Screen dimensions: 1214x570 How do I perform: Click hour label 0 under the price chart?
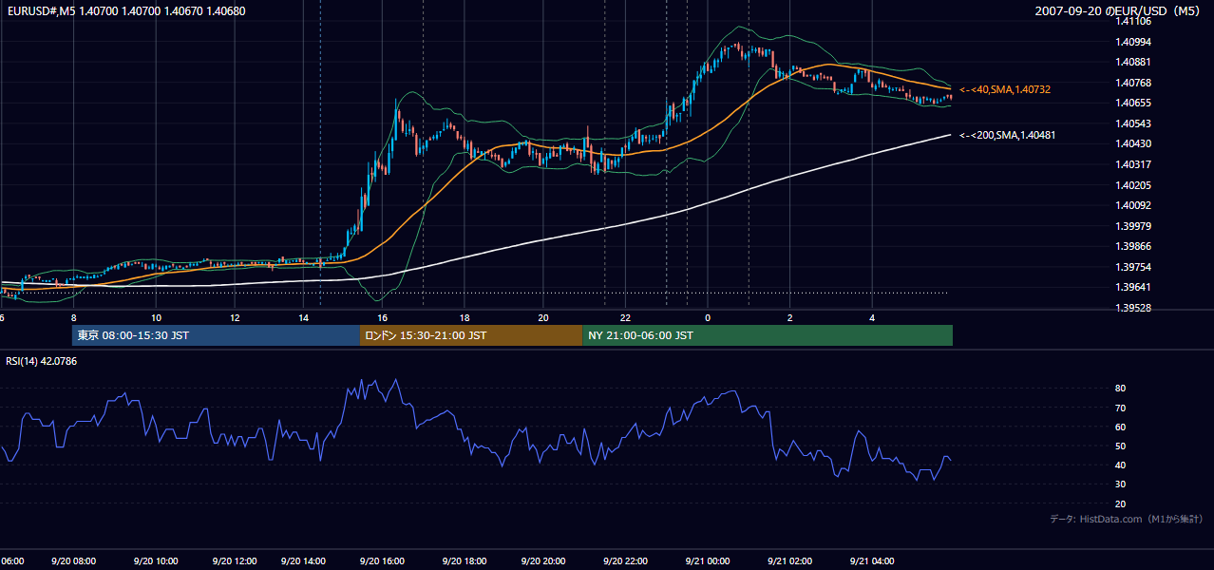(707, 317)
